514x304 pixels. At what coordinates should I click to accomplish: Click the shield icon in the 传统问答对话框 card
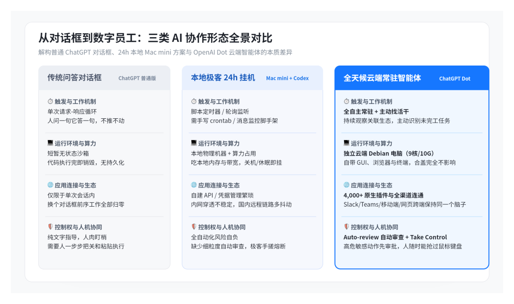(50, 227)
